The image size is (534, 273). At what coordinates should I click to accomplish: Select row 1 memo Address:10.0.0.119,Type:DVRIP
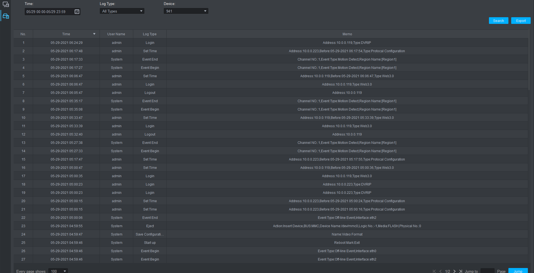point(347,42)
